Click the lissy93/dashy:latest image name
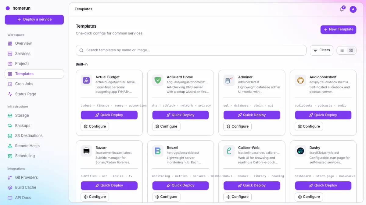366x205 pixels. coord(324,153)
